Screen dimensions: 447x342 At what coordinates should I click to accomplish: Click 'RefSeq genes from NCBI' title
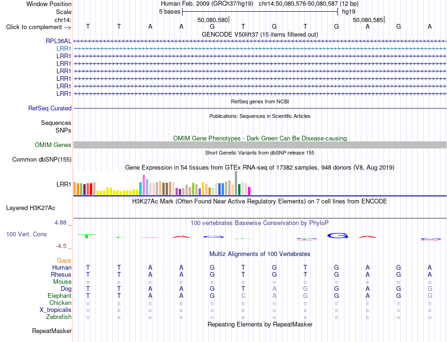pyautogui.click(x=260, y=101)
